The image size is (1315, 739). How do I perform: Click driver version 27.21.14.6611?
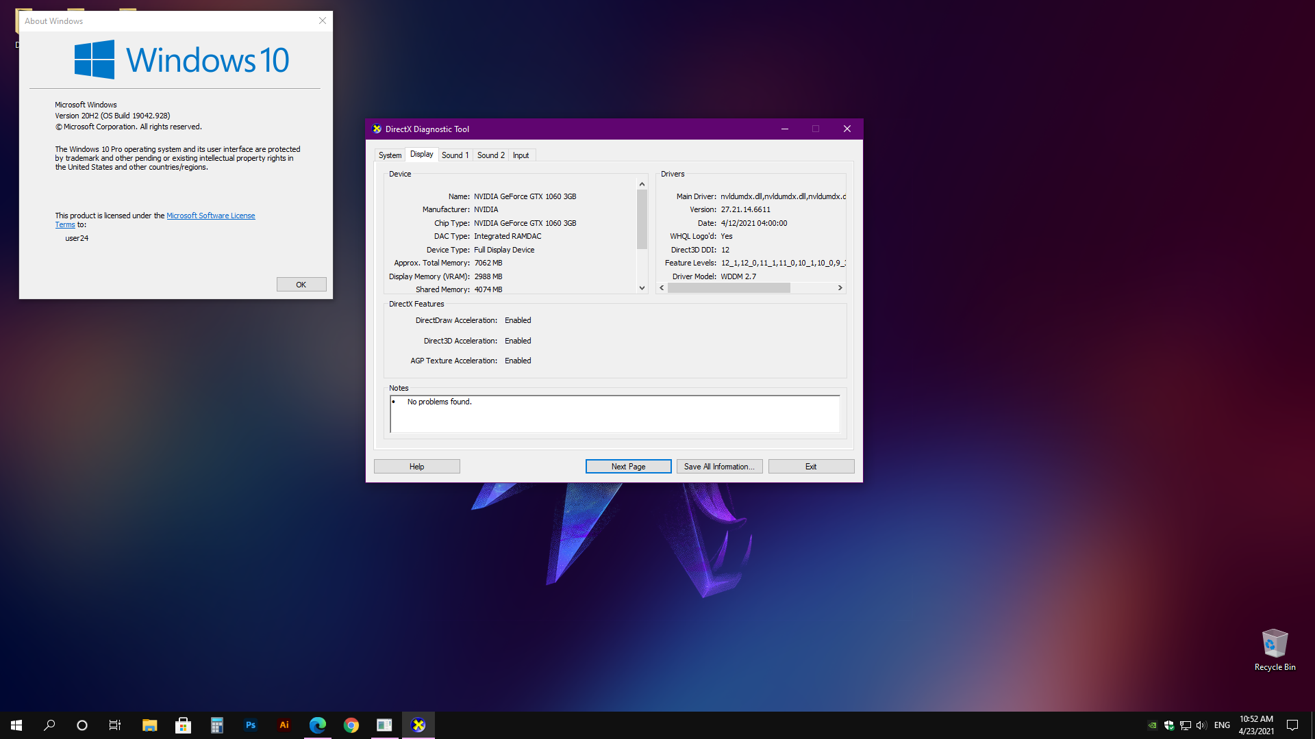[745, 210]
